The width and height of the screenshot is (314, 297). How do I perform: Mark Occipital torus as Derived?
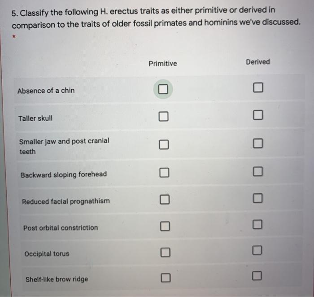coord(257,250)
